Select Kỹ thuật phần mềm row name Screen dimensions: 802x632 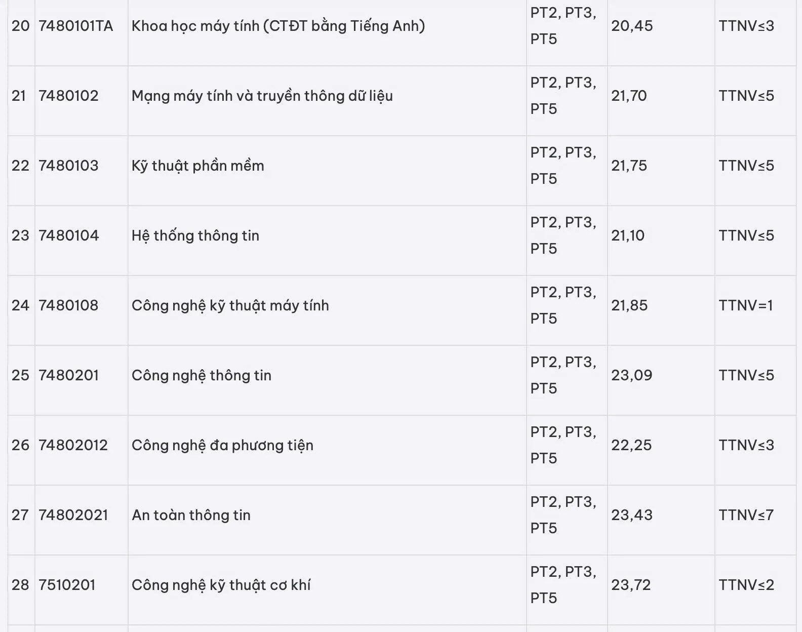coord(197,166)
